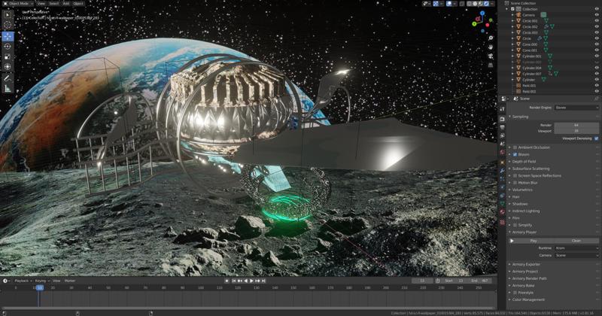Image resolution: width=602 pixels, height=316 pixels.
Task: Expand the Shadows panel
Action: 520,204
